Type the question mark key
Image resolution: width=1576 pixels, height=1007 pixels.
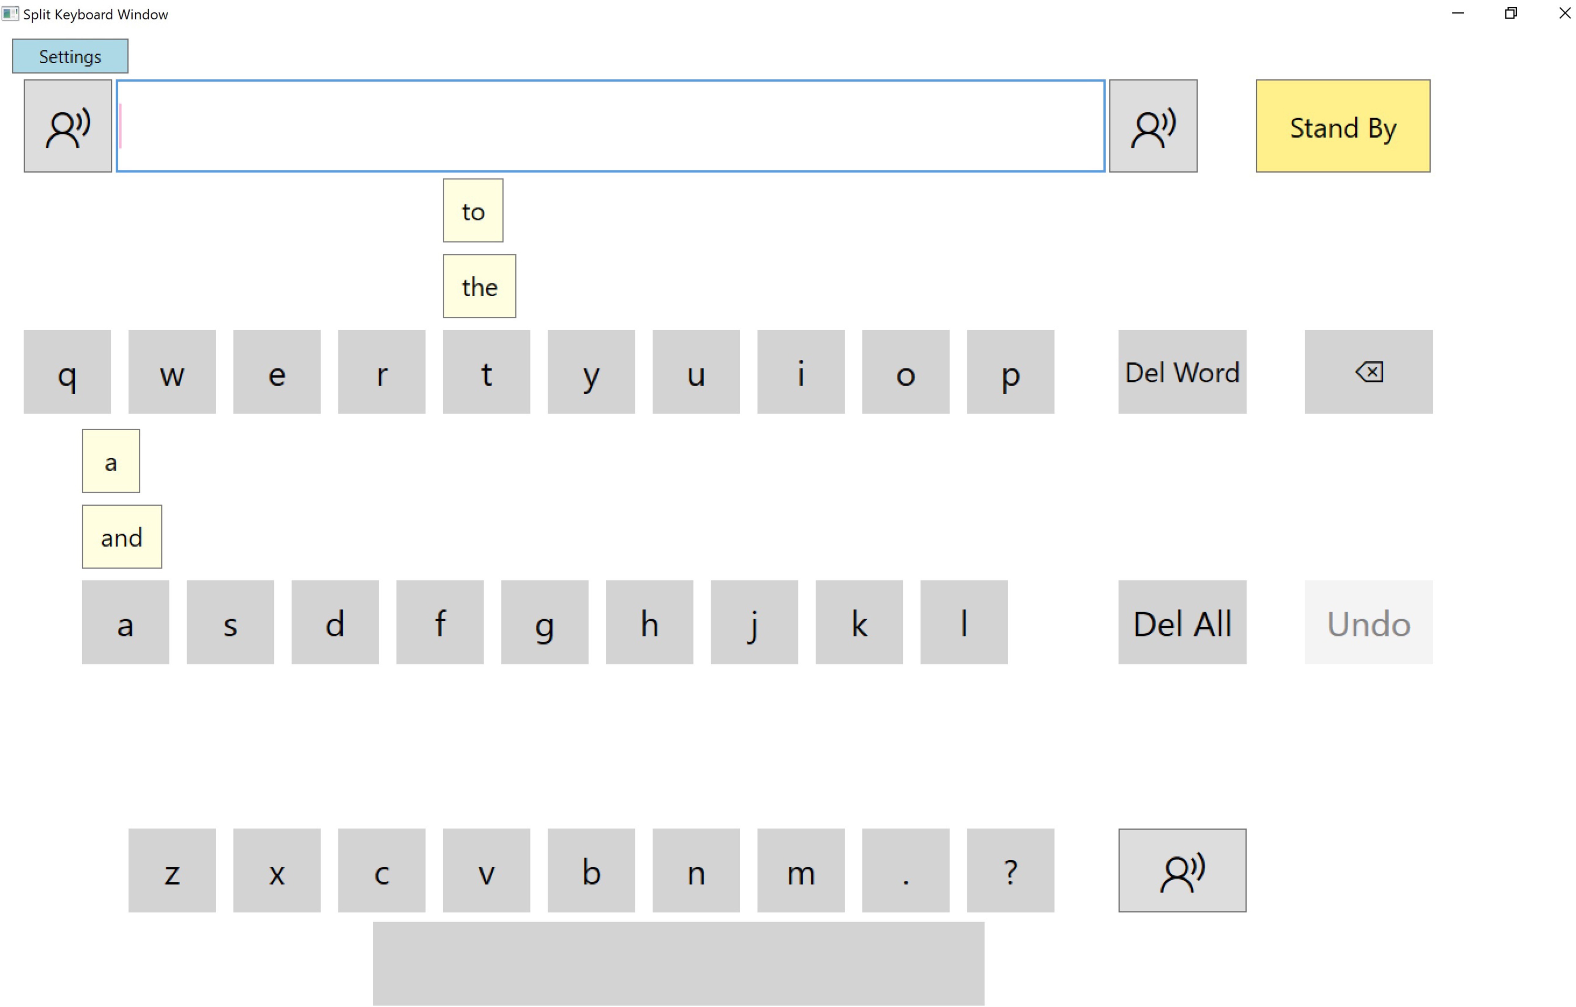pos(1010,870)
